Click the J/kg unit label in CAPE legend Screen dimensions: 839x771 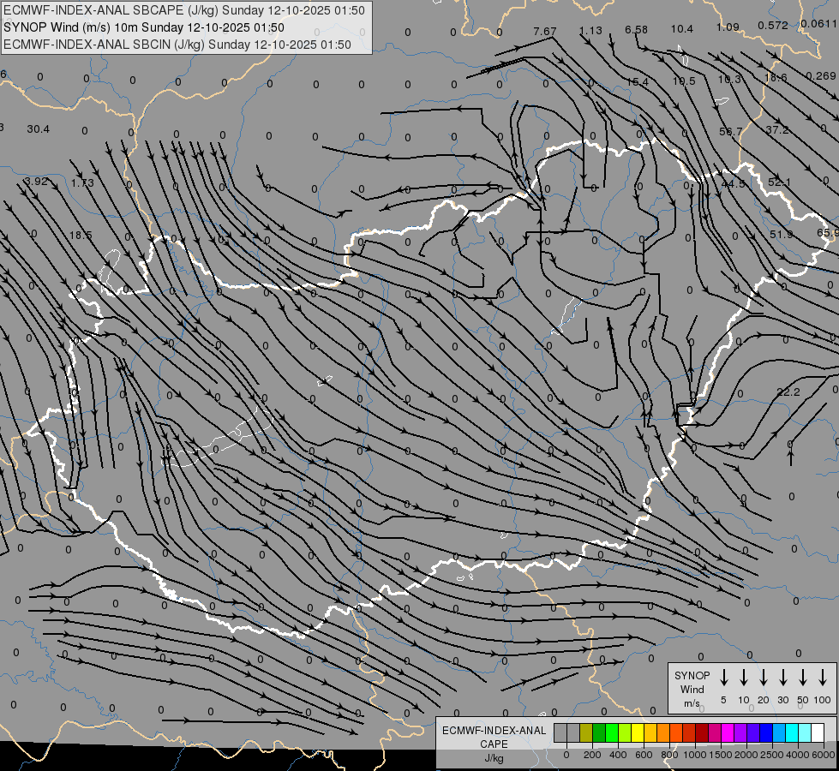click(x=494, y=757)
